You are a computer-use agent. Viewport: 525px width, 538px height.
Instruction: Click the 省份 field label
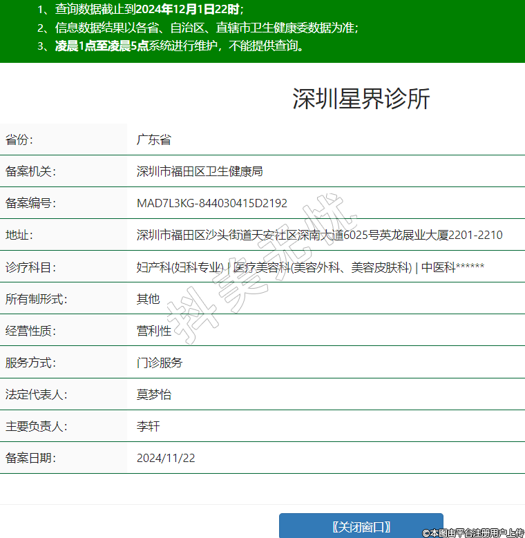click(19, 140)
